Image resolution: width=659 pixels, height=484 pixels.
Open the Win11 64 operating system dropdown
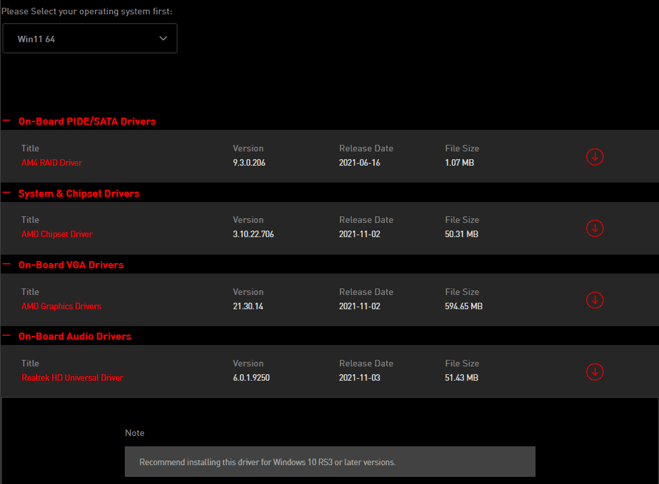(x=90, y=38)
